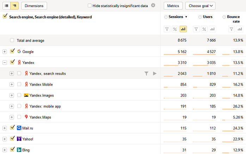
Task: Sort by Sessions column header
Action: [x=176, y=17]
